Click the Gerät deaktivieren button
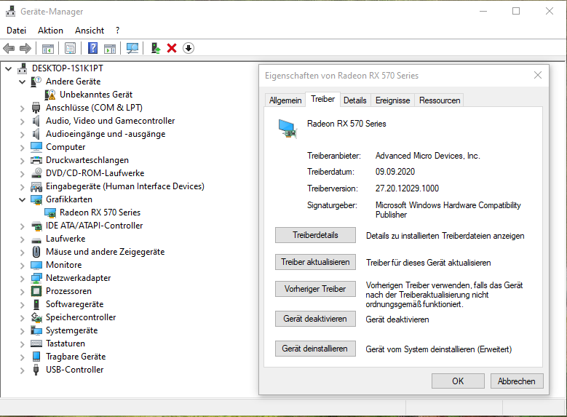 315,319
